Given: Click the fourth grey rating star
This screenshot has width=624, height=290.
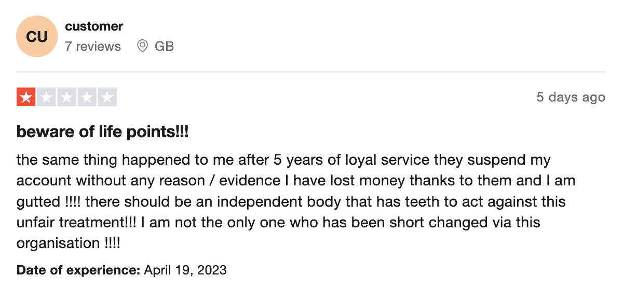Looking at the screenshot, I should point(87,97).
